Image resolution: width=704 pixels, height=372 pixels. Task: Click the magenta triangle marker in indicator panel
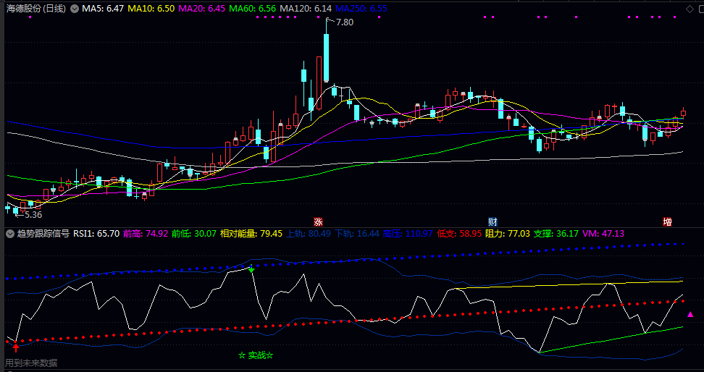[690, 315]
